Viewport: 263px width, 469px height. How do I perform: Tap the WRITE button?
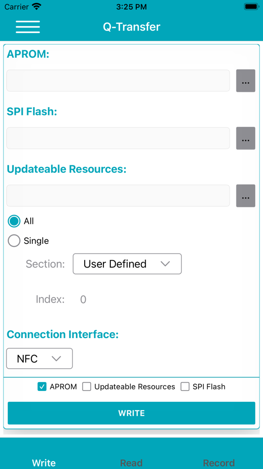[x=131, y=413]
